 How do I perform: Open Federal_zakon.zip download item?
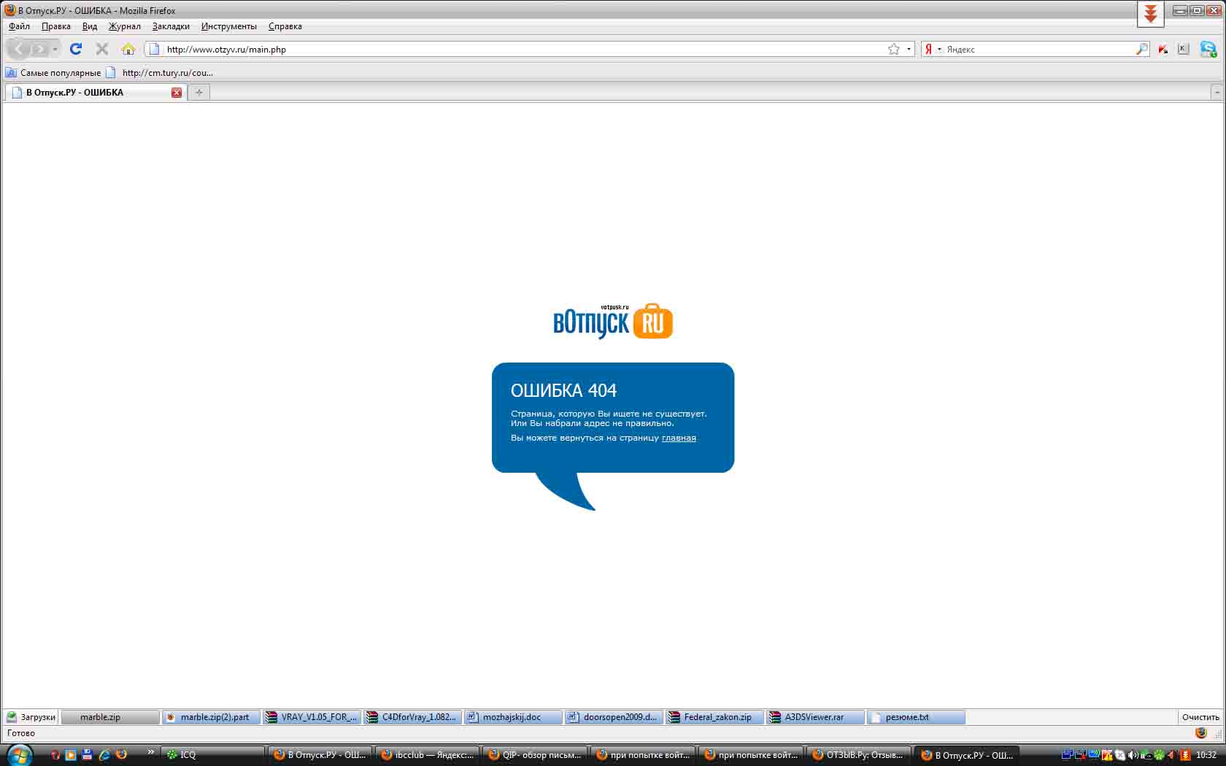714,717
